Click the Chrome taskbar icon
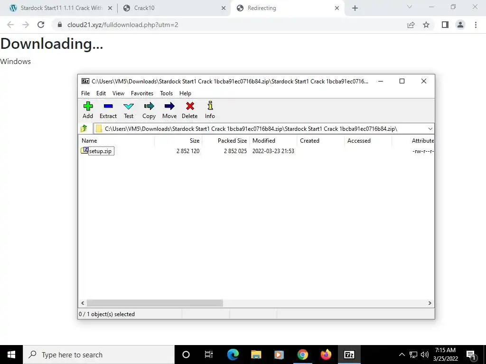The image size is (486, 364). tap(302, 355)
